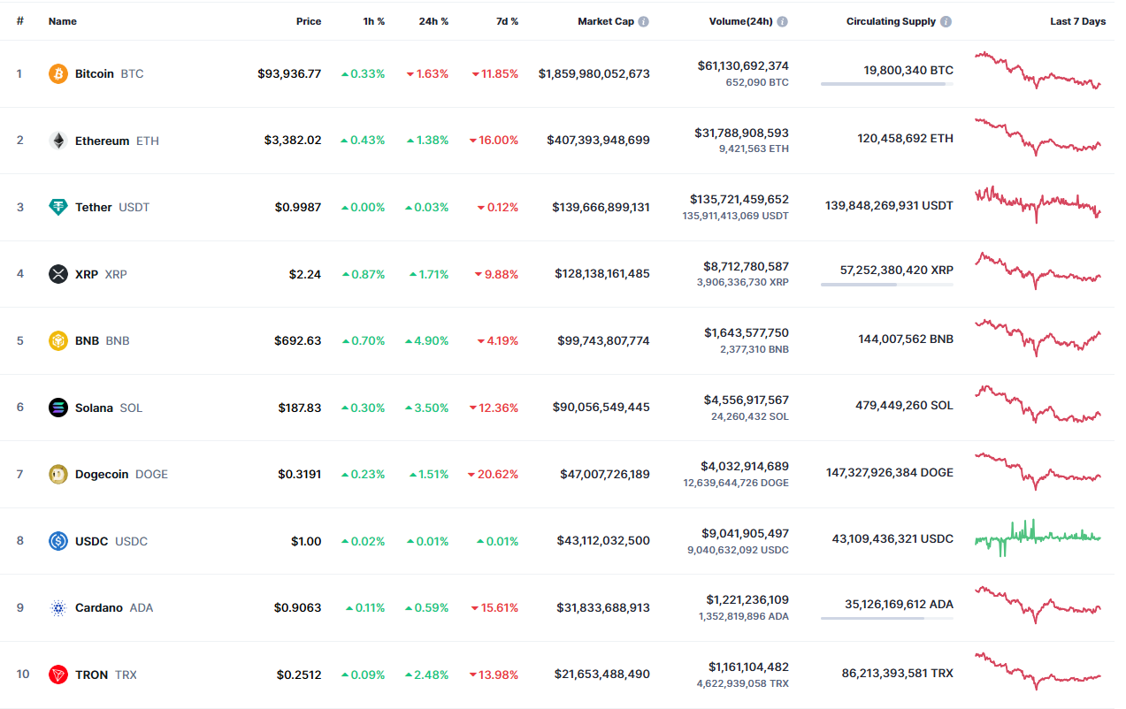This screenshot has height=709, width=1126.
Task: Sort by the Price column header
Action: [309, 21]
